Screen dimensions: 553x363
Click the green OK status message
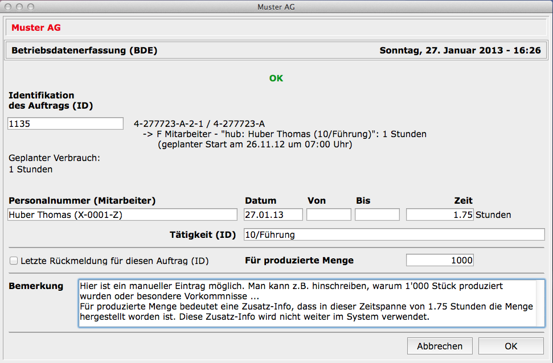pyautogui.click(x=276, y=79)
